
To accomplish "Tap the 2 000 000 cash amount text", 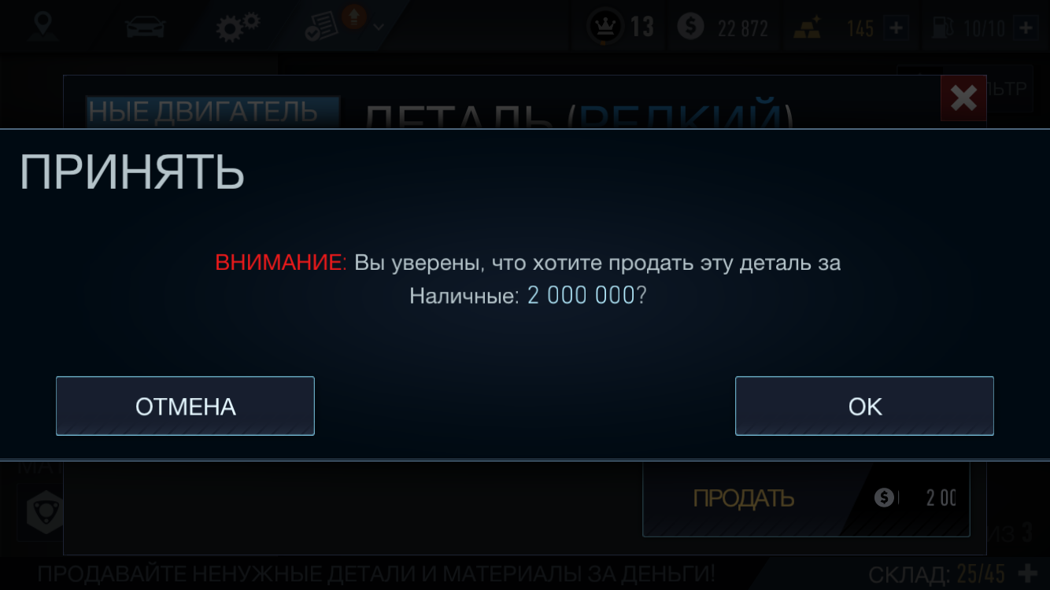I will click(581, 296).
